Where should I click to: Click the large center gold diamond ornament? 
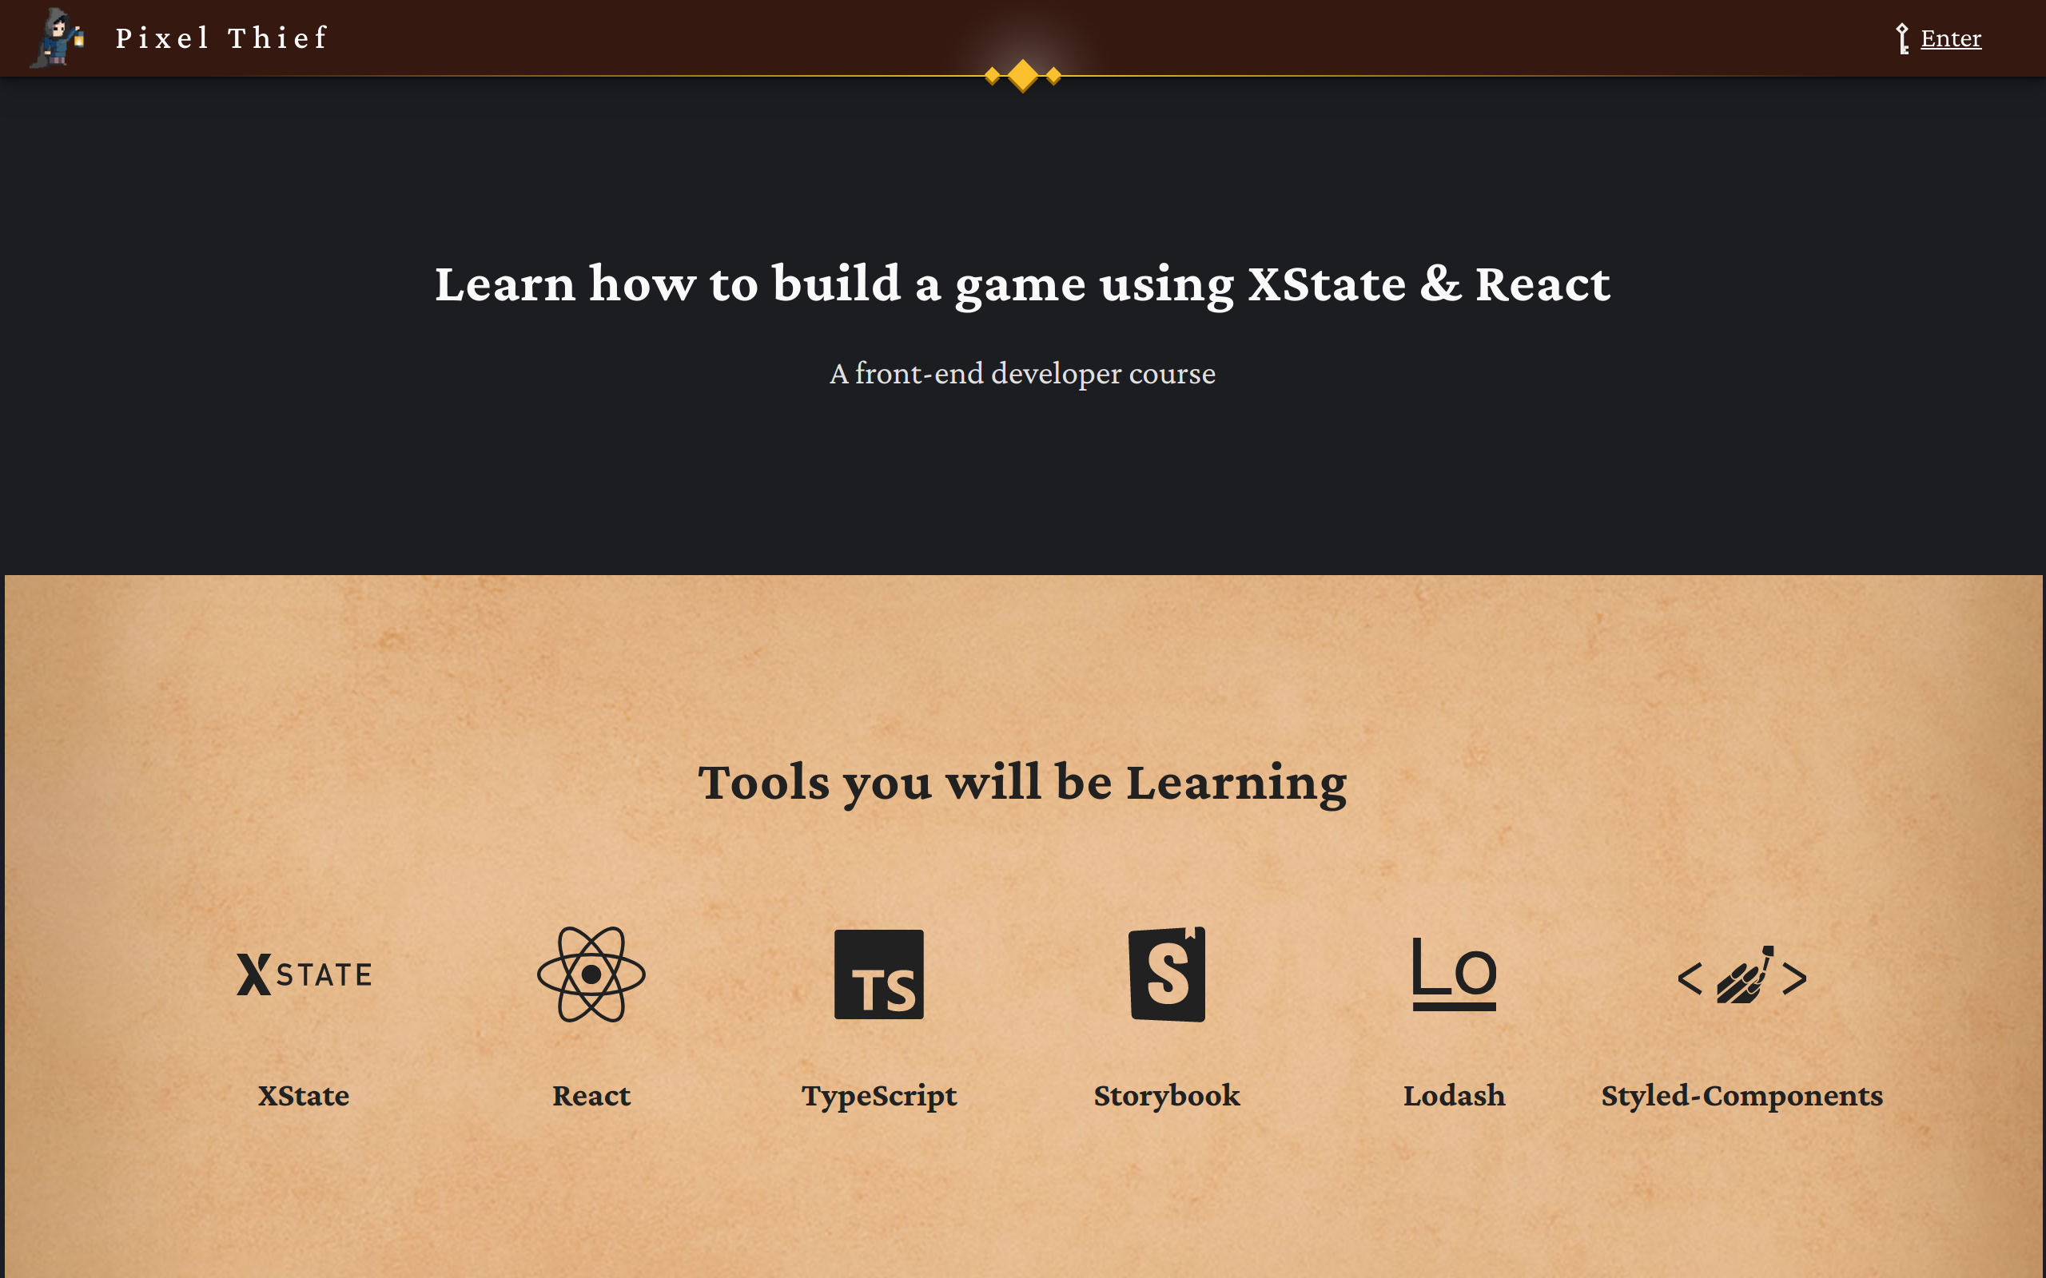point(1023,76)
